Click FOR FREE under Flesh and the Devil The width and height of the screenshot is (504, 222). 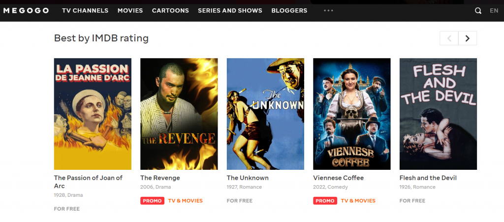pos(412,201)
